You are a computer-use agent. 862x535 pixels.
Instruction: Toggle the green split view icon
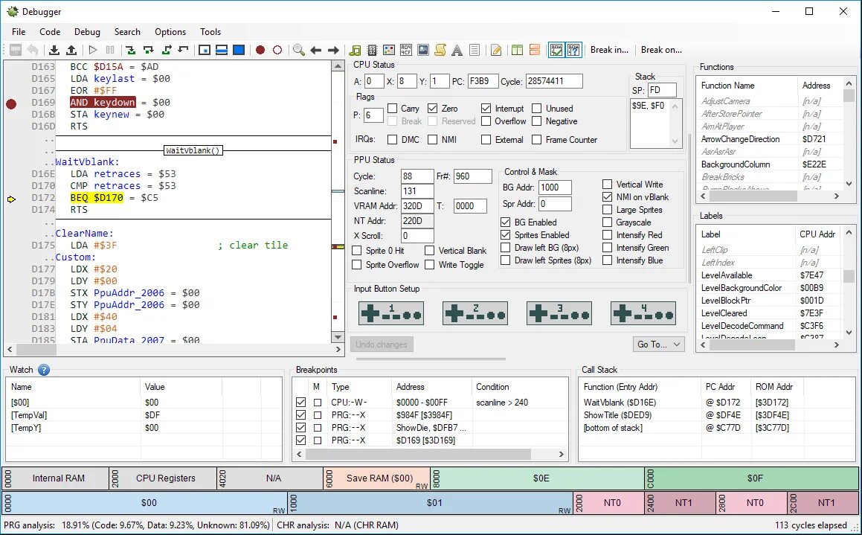click(517, 50)
